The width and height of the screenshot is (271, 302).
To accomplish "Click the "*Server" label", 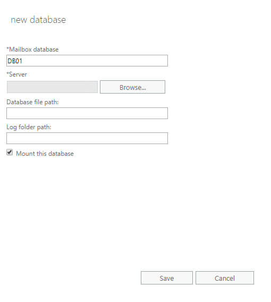I will (x=17, y=74).
